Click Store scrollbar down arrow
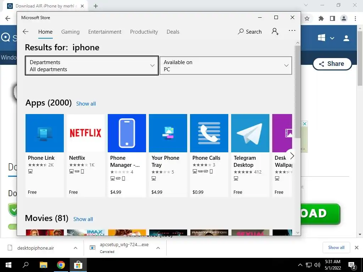Image resolution: width=363 pixels, height=272 pixels. 298,233
